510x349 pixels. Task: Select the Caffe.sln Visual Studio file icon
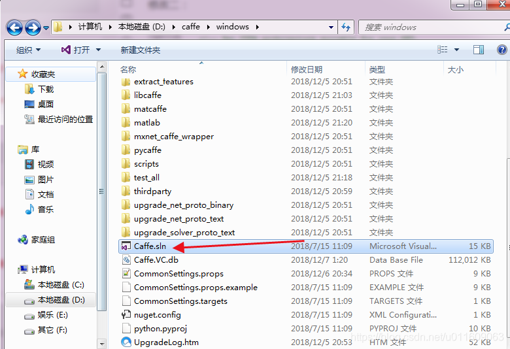tap(126, 246)
